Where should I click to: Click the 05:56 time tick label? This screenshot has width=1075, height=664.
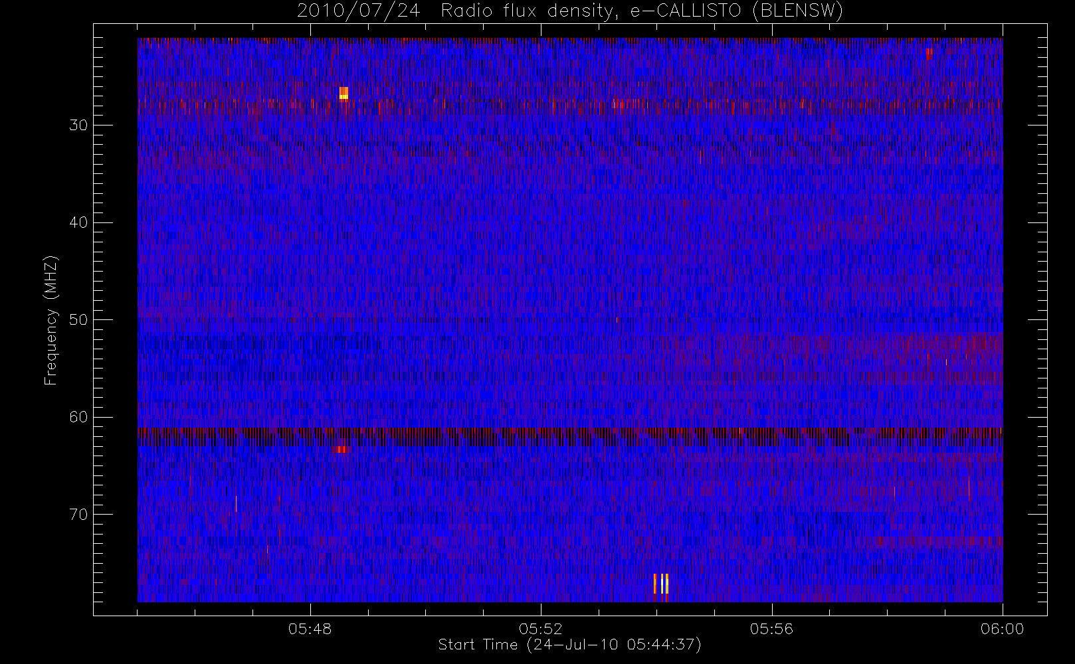(771, 629)
